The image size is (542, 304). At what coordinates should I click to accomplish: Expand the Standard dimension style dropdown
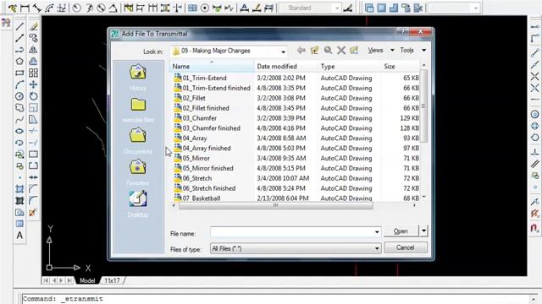pos(337,8)
